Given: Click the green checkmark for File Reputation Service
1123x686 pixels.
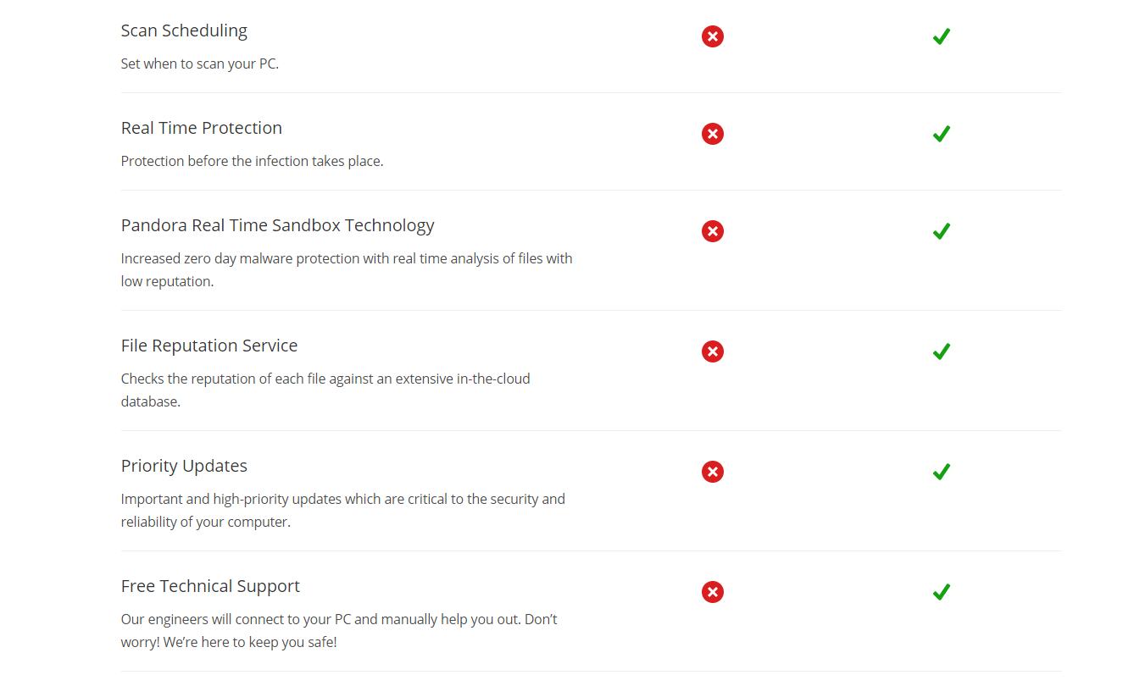Looking at the screenshot, I should pos(941,351).
